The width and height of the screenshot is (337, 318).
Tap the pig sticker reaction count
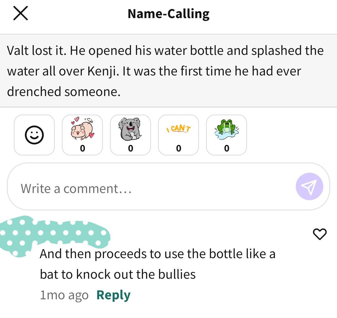[82, 148]
